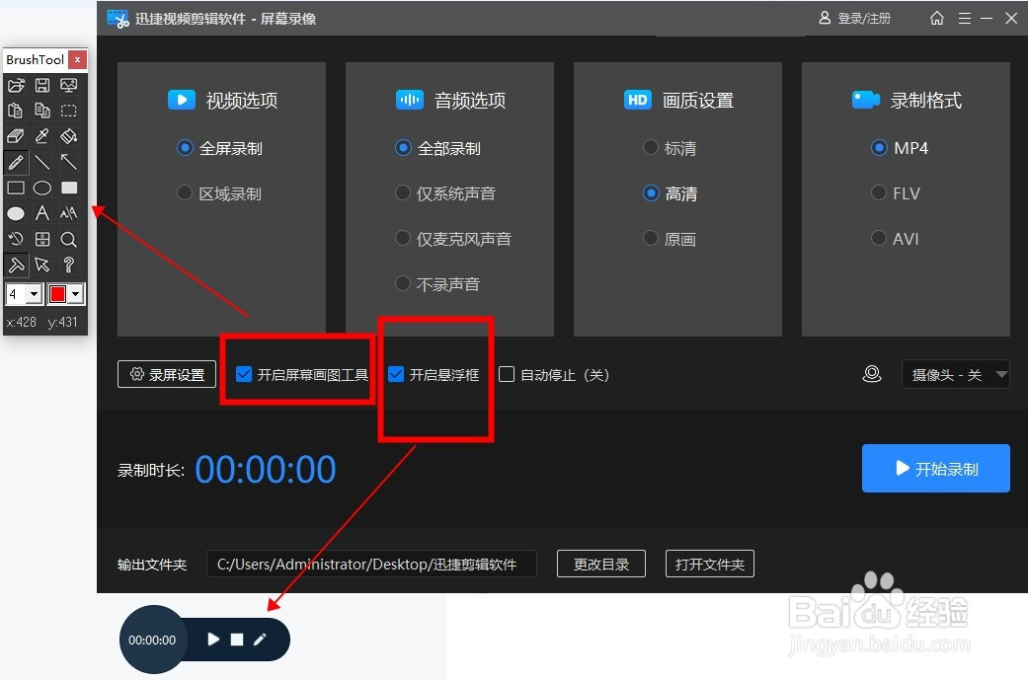Click 更改目录 change directory button
The image size is (1028, 680).
(601, 565)
